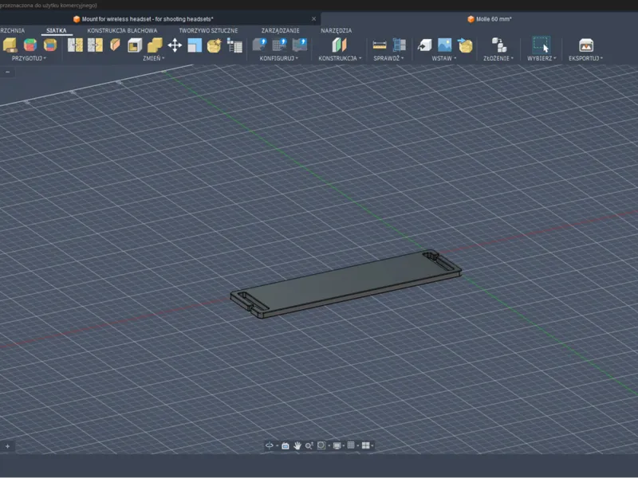Screen dimensions: 638x478
Task: Click the Złożenie assembly icon
Action: tap(499, 45)
